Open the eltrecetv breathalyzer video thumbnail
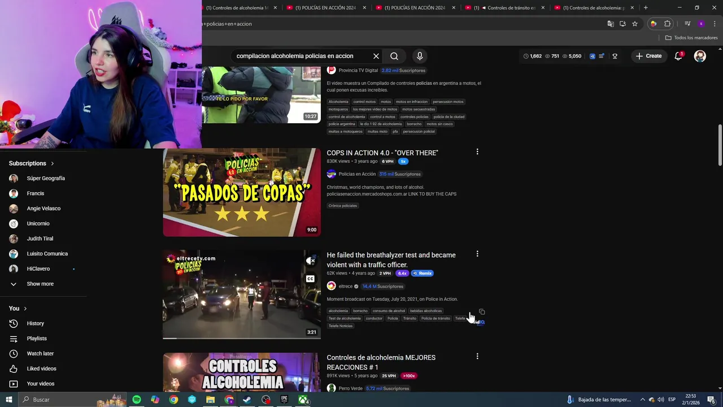This screenshot has height=407, width=723. coord(242,295)
